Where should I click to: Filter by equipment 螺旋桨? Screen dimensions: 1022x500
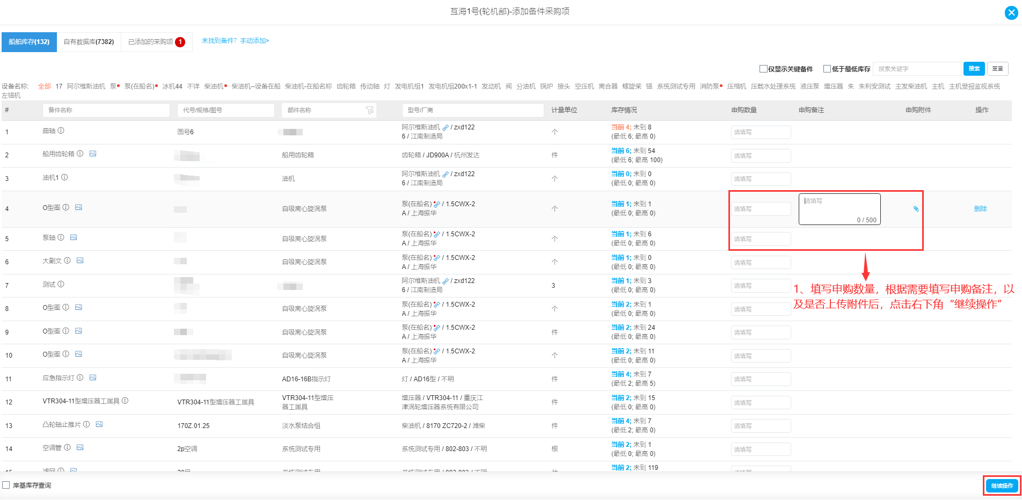pyautogui.click(x=632, y=86)
